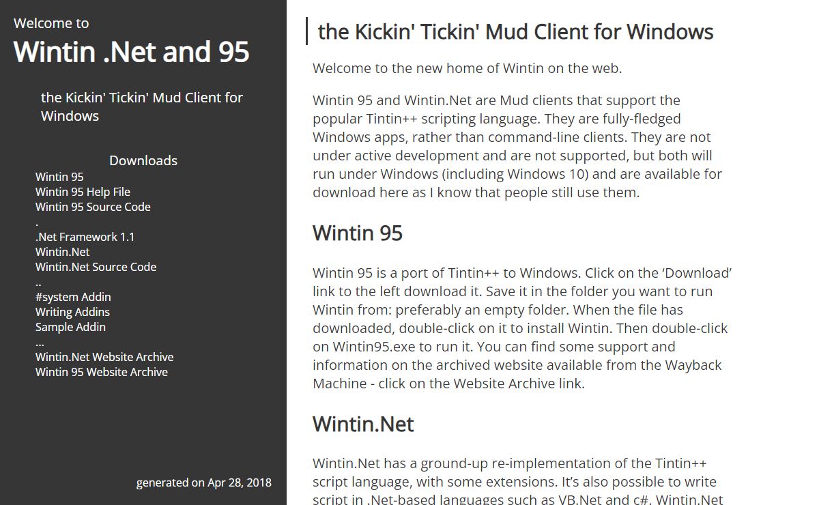Visit the Wintin 95 Website Archive

[102, 372]
